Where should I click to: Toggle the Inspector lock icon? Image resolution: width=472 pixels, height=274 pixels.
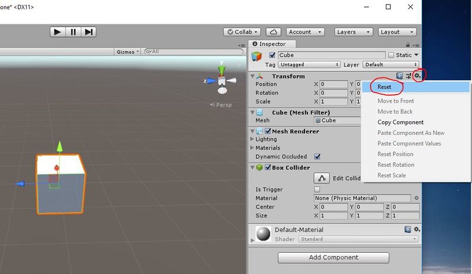click(408, 45)
